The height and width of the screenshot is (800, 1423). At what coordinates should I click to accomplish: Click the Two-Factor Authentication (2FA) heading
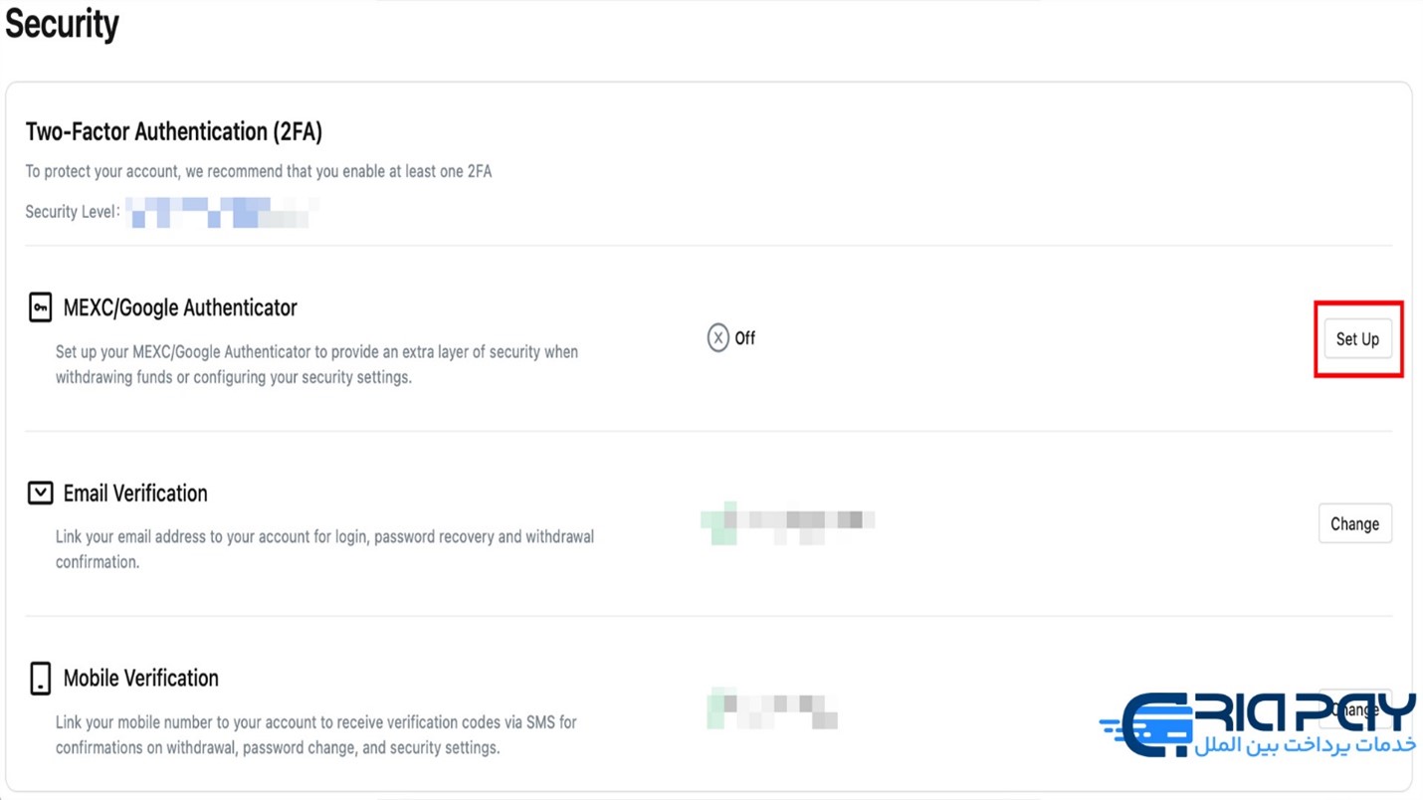174,131
